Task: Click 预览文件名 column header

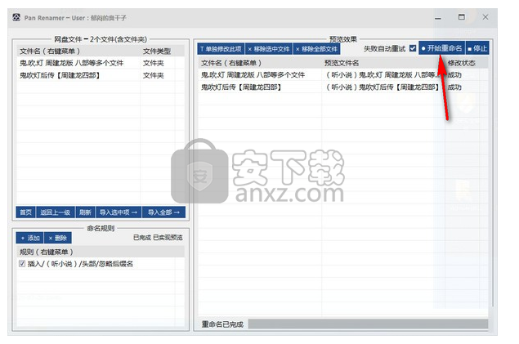Action: [383, 63]
